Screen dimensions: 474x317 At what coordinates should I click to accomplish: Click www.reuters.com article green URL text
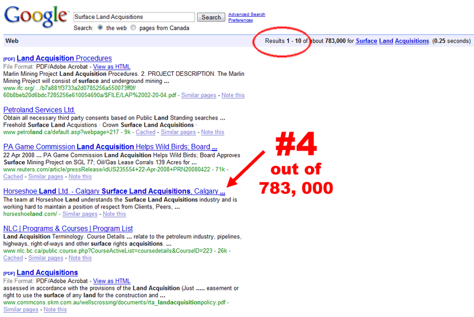(x=107, y=169)
